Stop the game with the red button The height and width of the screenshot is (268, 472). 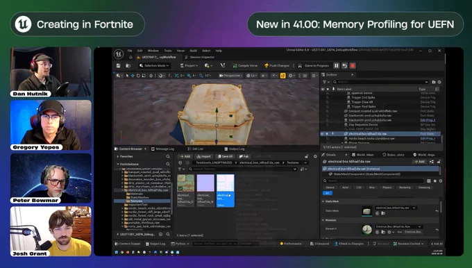click(353, 66)
